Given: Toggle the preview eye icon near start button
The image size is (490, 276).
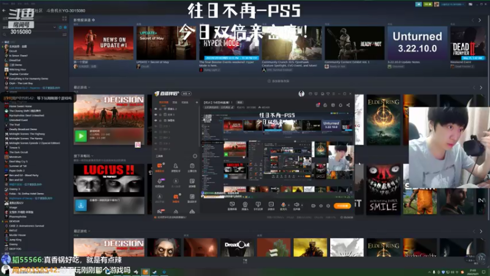Looking at the screenshot, I should tap(321, 206).
